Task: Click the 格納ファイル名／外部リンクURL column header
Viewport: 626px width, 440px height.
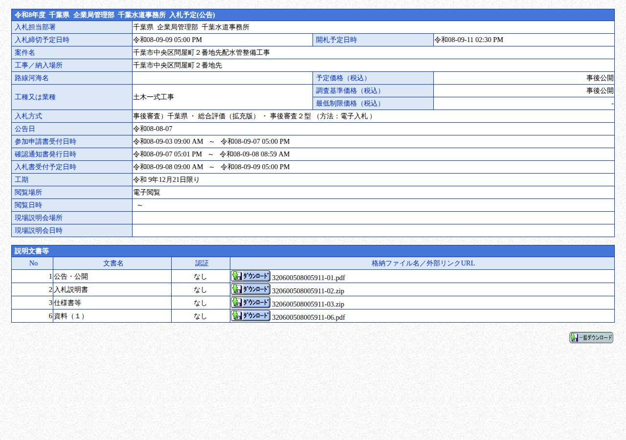Action: coord(423,263)
